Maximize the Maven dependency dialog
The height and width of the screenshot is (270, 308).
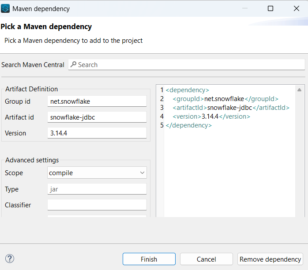point(270,8)
